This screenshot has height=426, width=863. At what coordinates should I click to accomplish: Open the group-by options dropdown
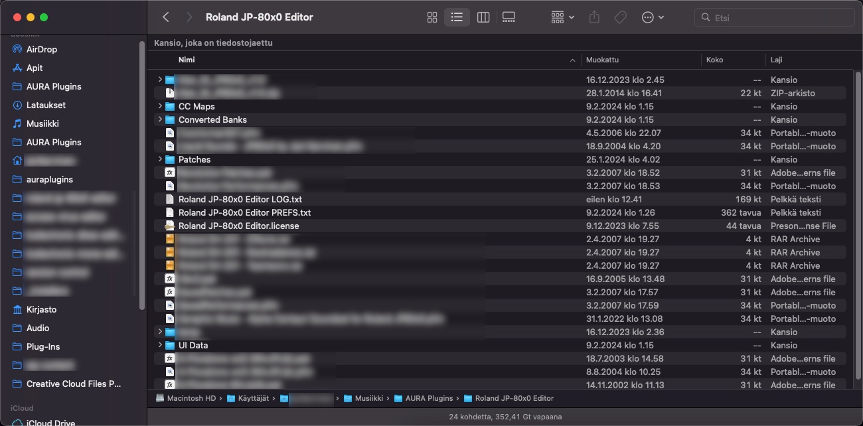click(x=563, y=17)
